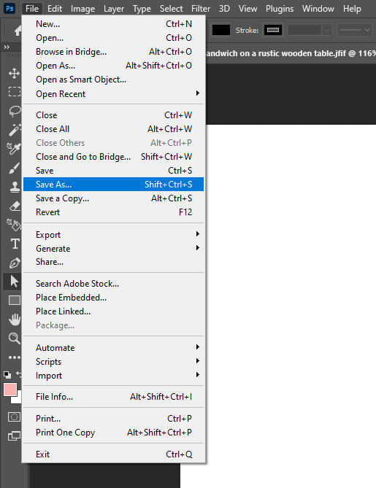Expand the Scripts submenu

pyautogui.click(x=113, y=361)
